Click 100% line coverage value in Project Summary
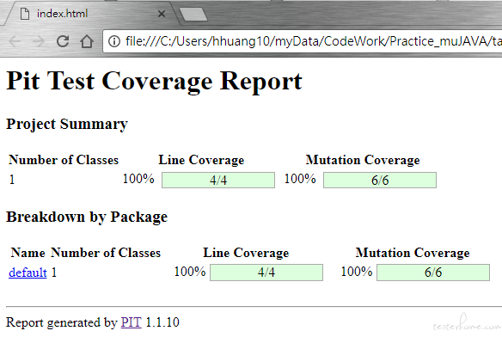The image size is (502, 337). point(138,179)
